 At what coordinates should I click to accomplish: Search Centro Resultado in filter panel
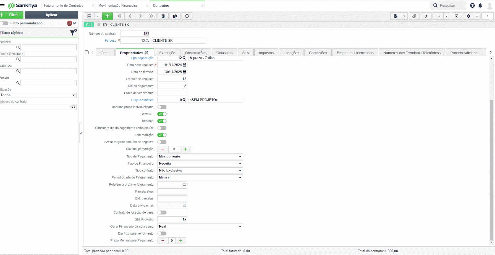18,59
